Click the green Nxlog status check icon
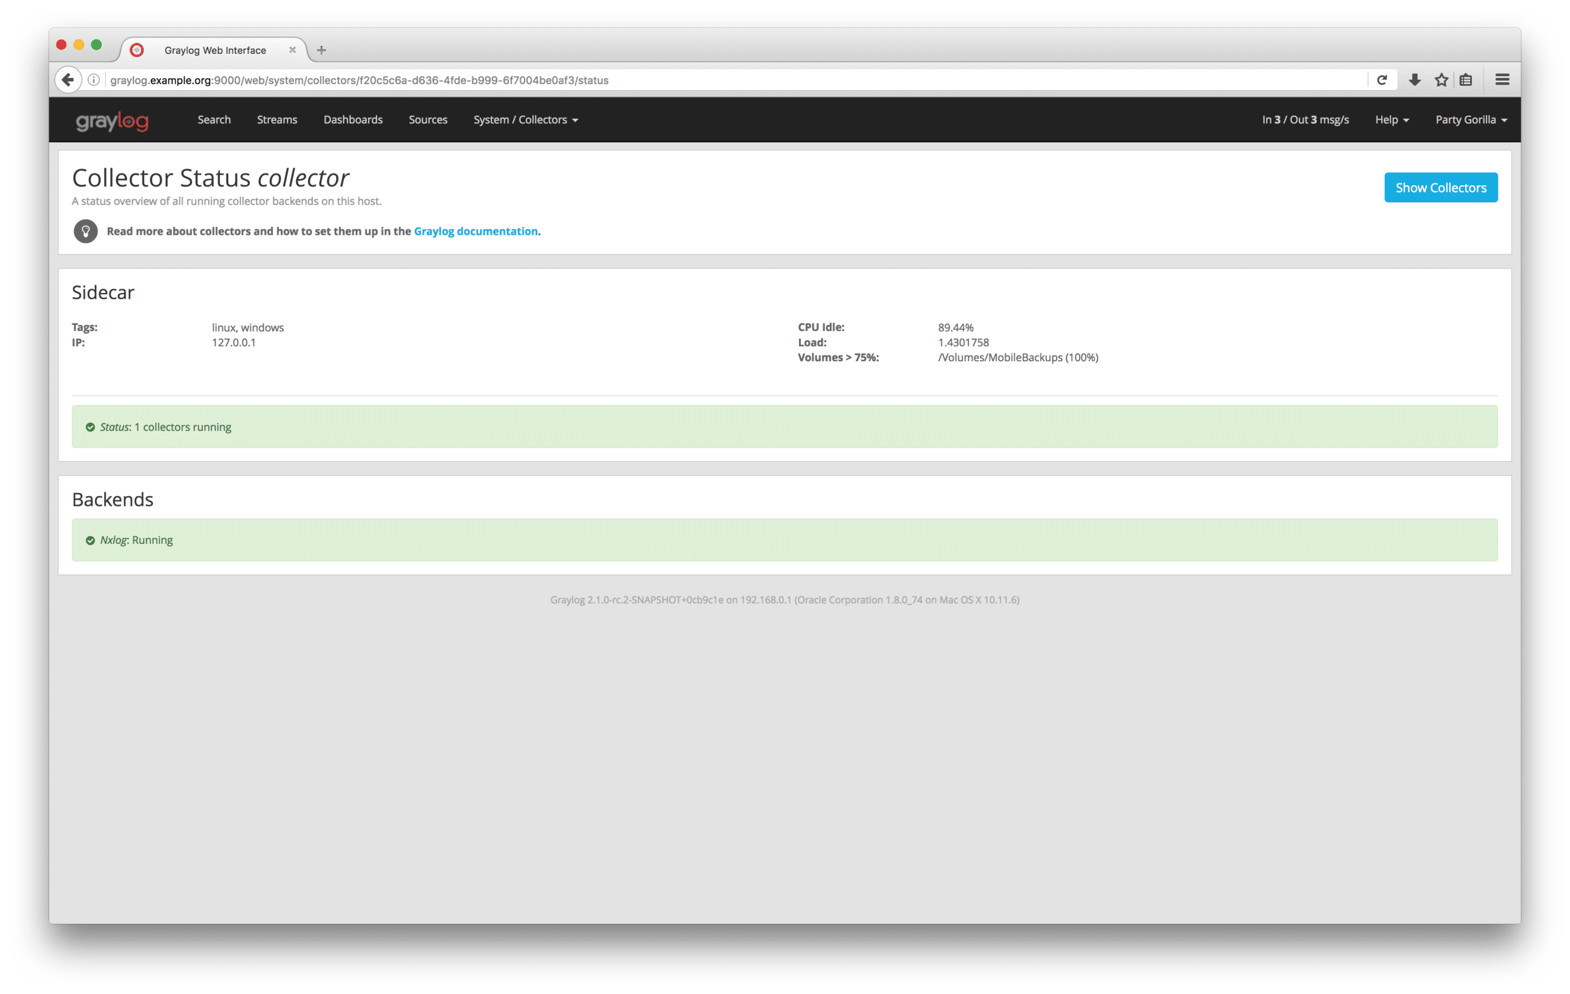Image resolution: width=1570 pixels, height=994 pixels. point(91,540)
